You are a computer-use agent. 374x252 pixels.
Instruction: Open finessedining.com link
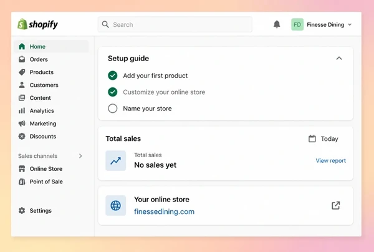tap(164, 211)
